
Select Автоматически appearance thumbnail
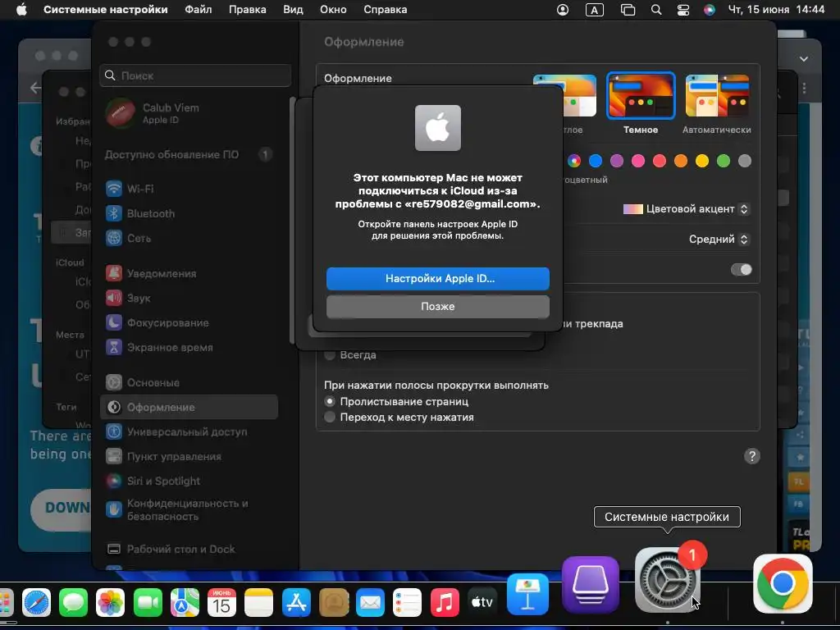[x=717, y=96]
